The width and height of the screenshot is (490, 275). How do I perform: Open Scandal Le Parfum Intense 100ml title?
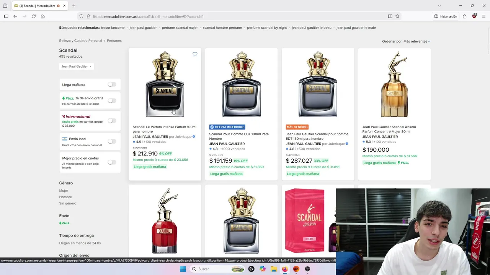pyautogui.click(x=165, y=129)
